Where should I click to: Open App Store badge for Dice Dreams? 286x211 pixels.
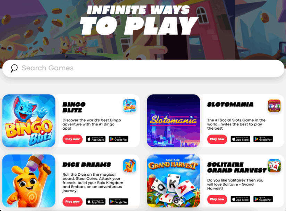click(x=96, y=202)
